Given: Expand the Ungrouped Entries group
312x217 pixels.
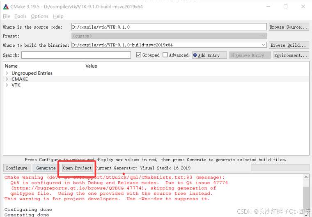Looking at the screenshot, I should pos(7,73).
